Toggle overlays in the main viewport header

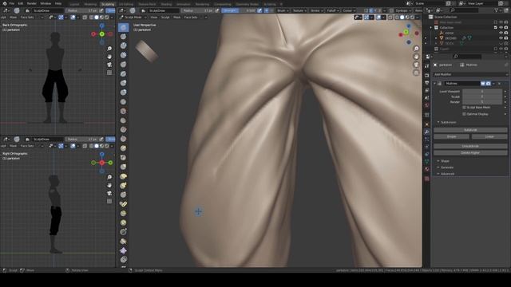click(378, 18)
